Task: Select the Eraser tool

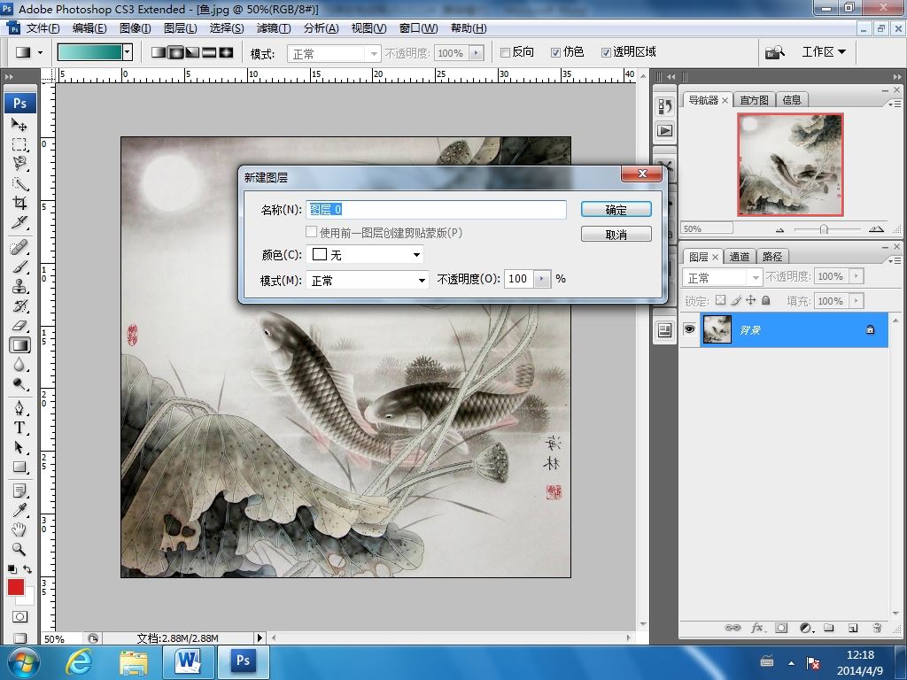Action: click(19, 326)
